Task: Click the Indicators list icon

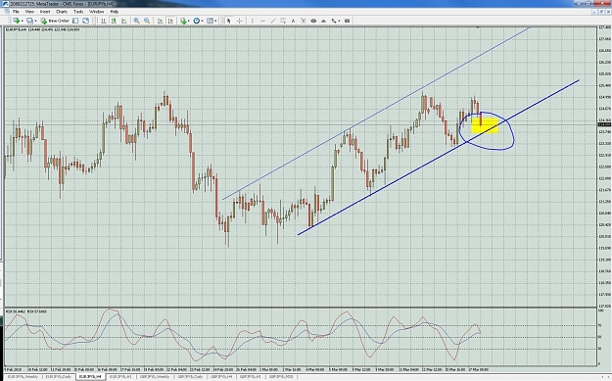Action: tap(183, 21)
